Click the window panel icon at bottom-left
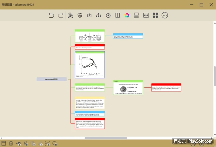 (x=4, y=144)
